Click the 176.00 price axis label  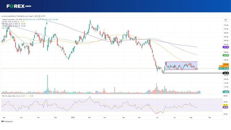(x=226, y=25)
